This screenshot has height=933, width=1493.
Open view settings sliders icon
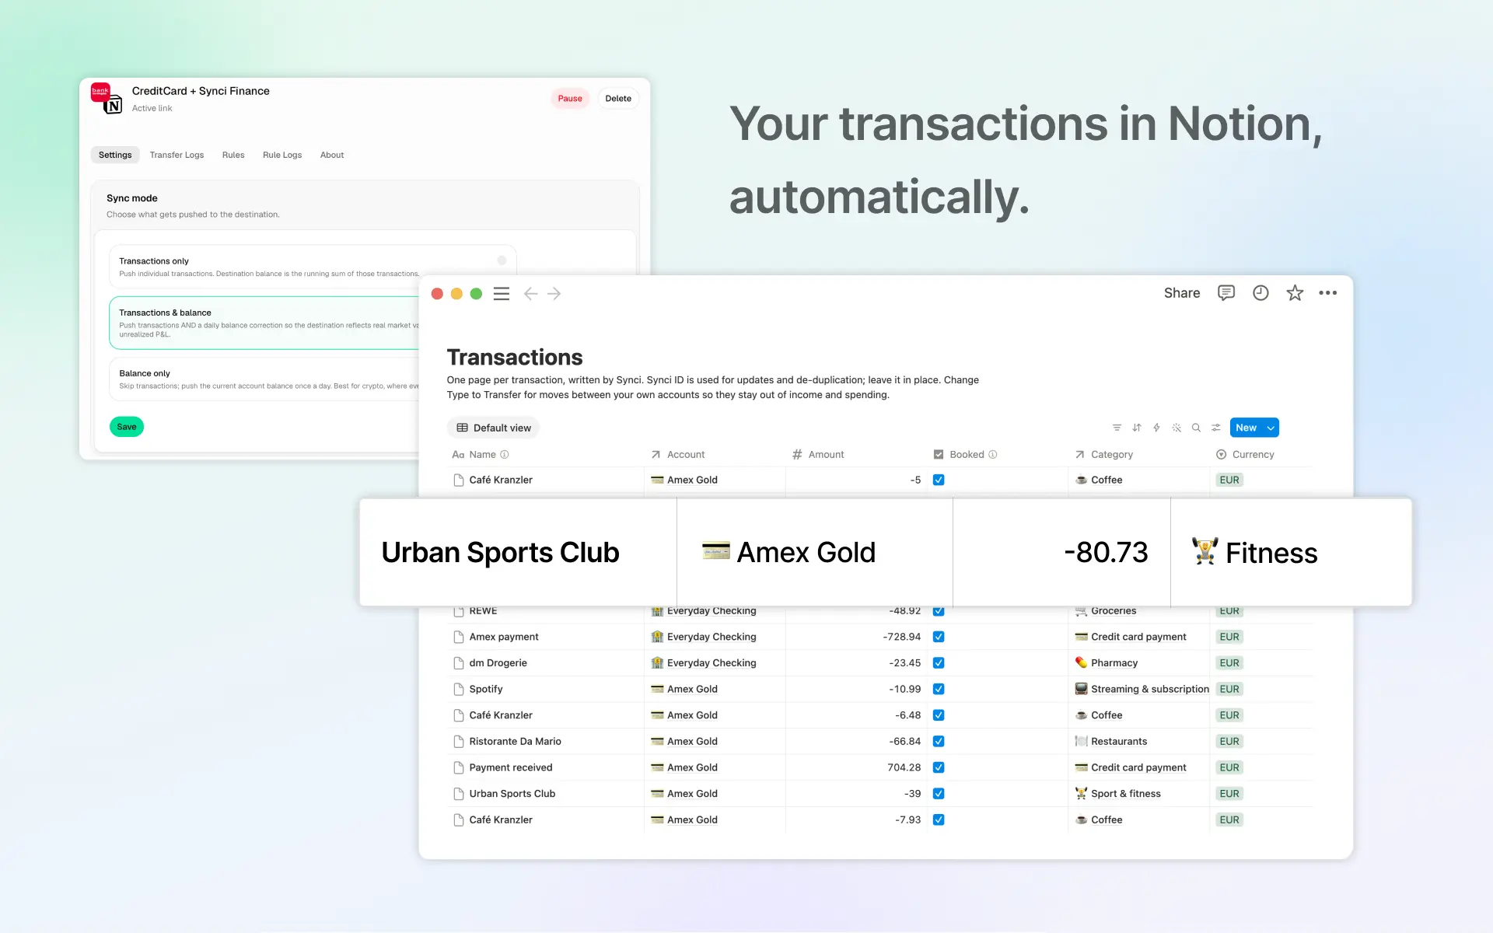coord(1216,428)
